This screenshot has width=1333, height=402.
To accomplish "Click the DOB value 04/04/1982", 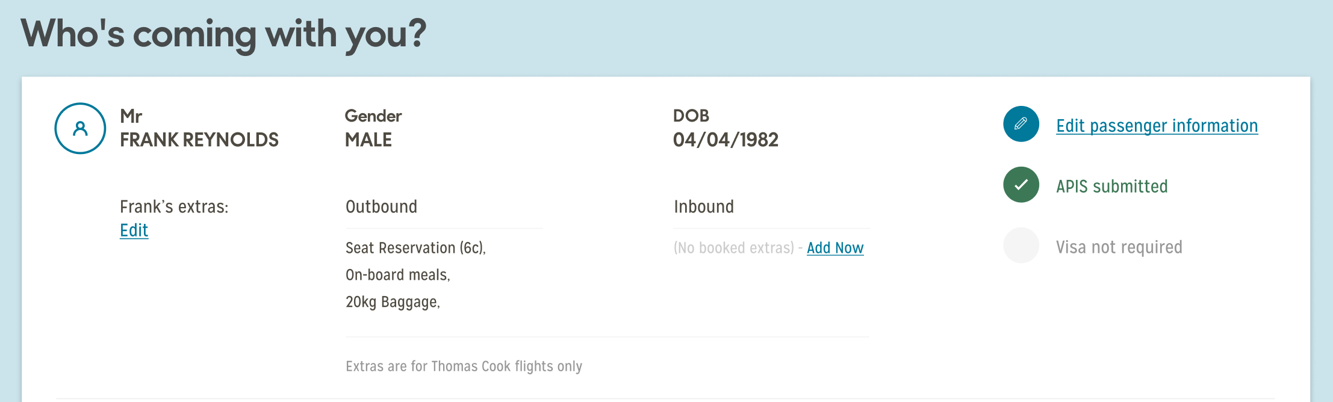I will point(726,140).
